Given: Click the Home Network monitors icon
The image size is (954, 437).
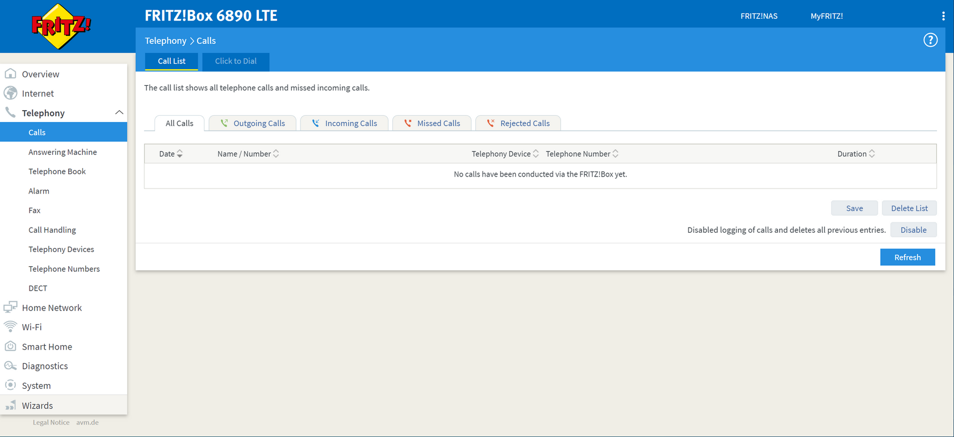Looking at the screenshot, I should point(10,307).
